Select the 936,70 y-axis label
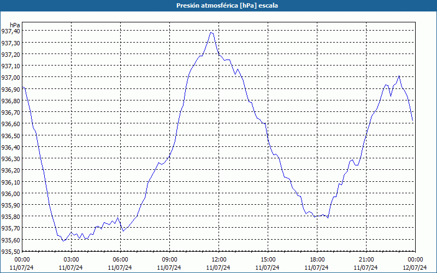Screen dimensions: 437x273 [x=10, y=112]
